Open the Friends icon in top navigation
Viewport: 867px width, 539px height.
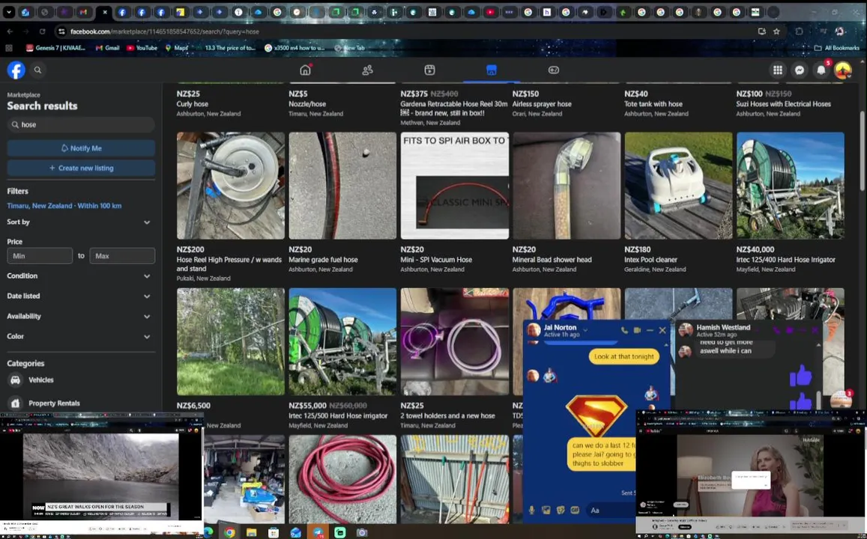367,70
